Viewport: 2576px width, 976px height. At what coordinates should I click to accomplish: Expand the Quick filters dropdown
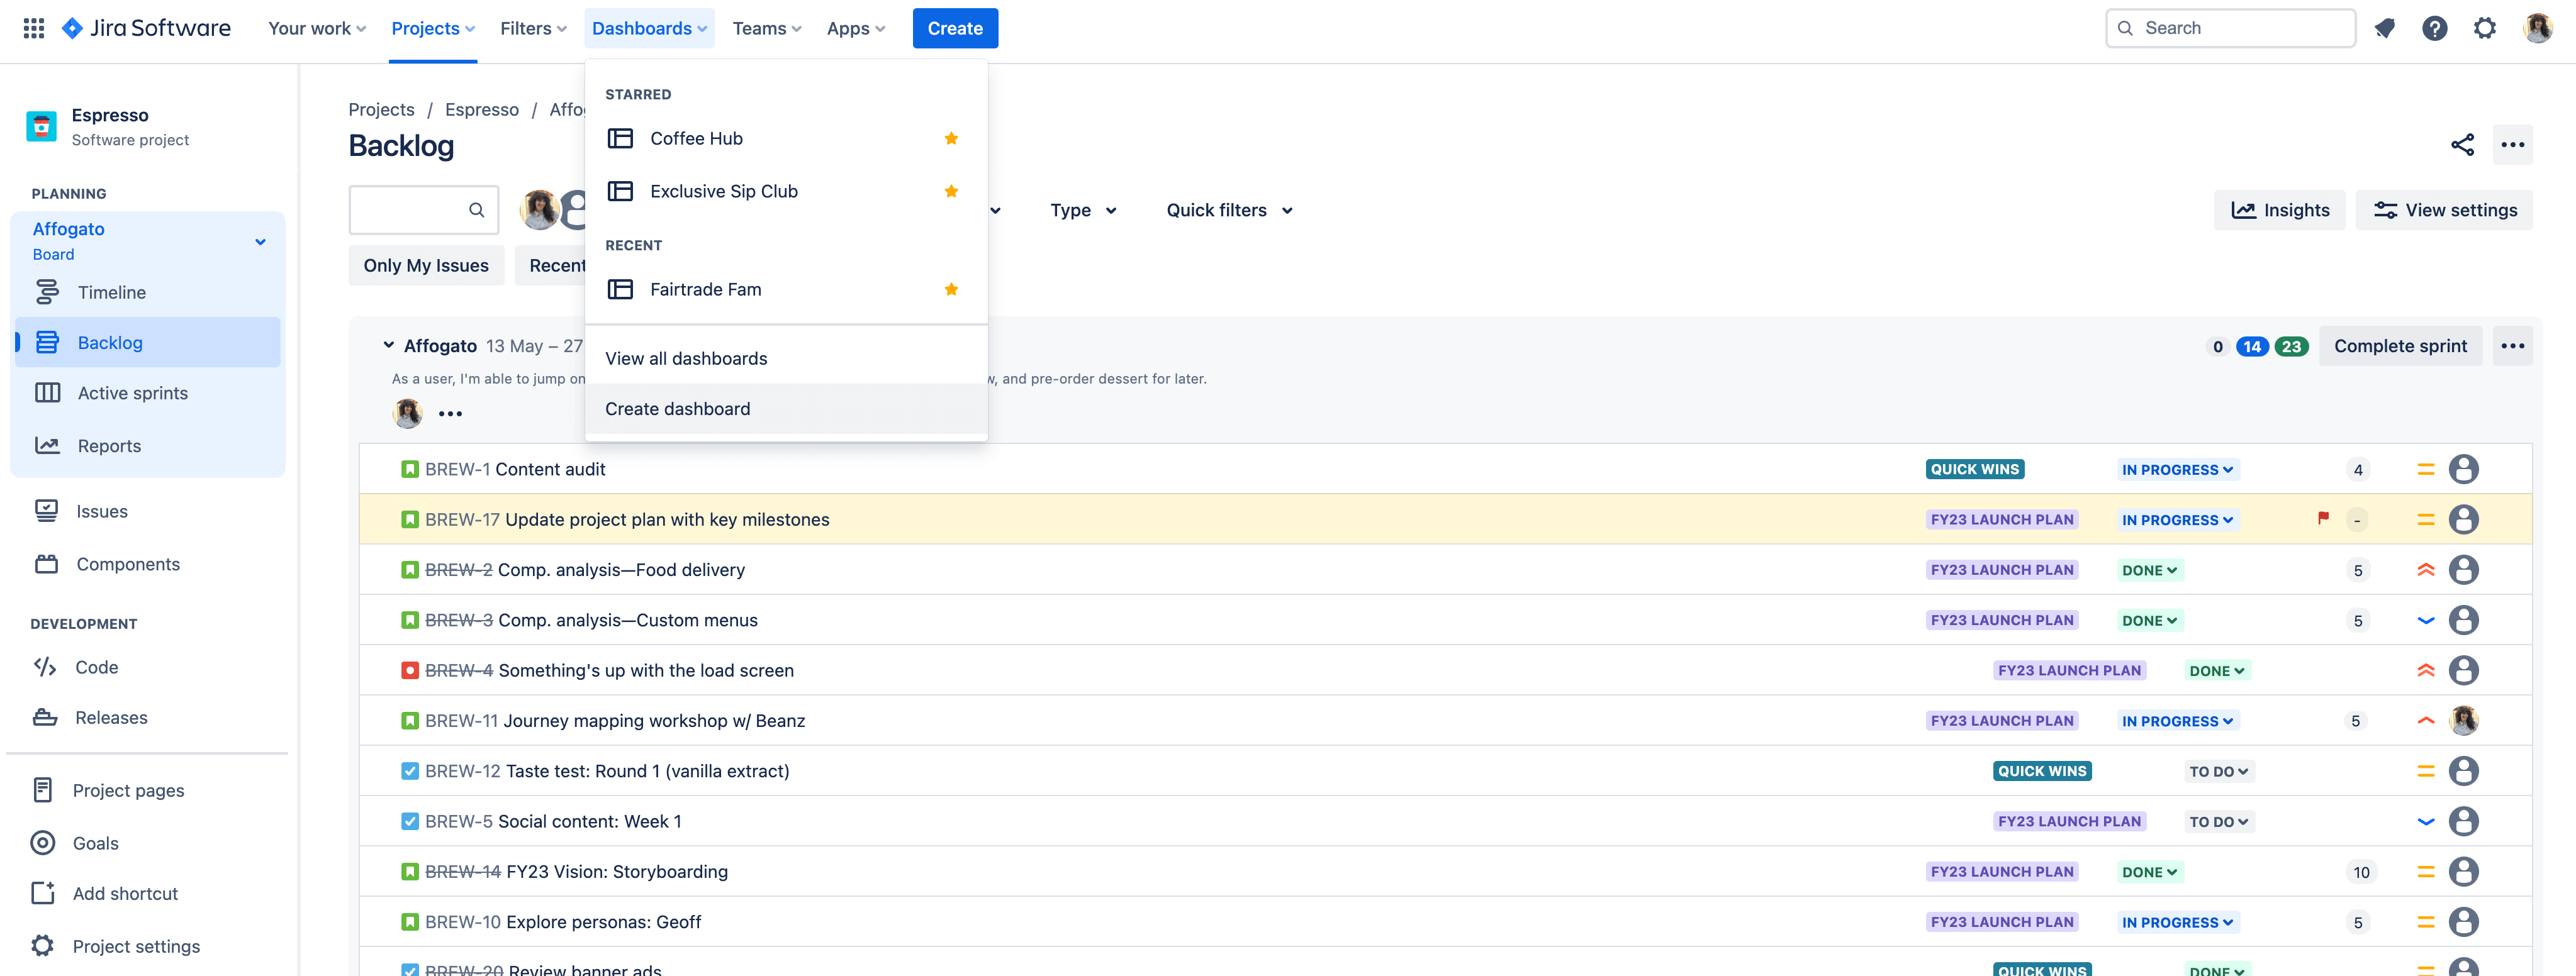pos(1229,210)
